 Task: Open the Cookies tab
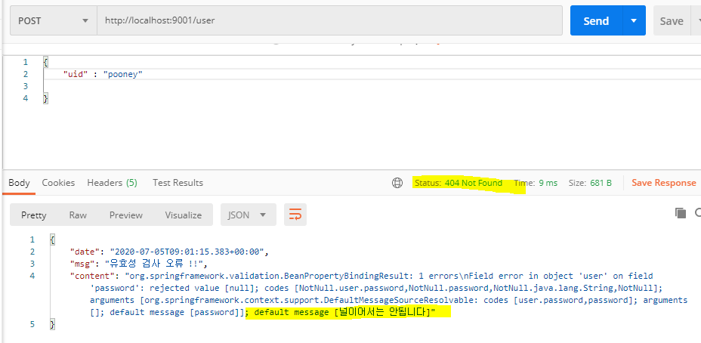tap(58, 183)
